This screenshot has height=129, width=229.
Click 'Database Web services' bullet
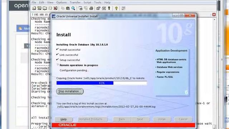coord(169,67)
